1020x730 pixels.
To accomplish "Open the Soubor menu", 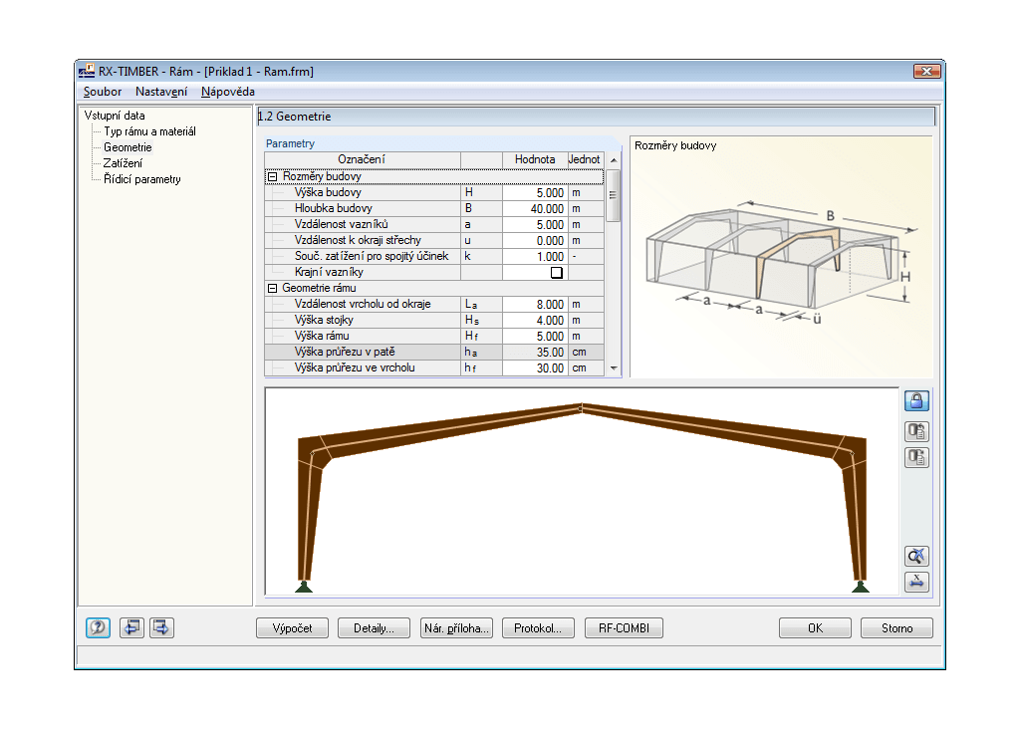I will point(103,92).
